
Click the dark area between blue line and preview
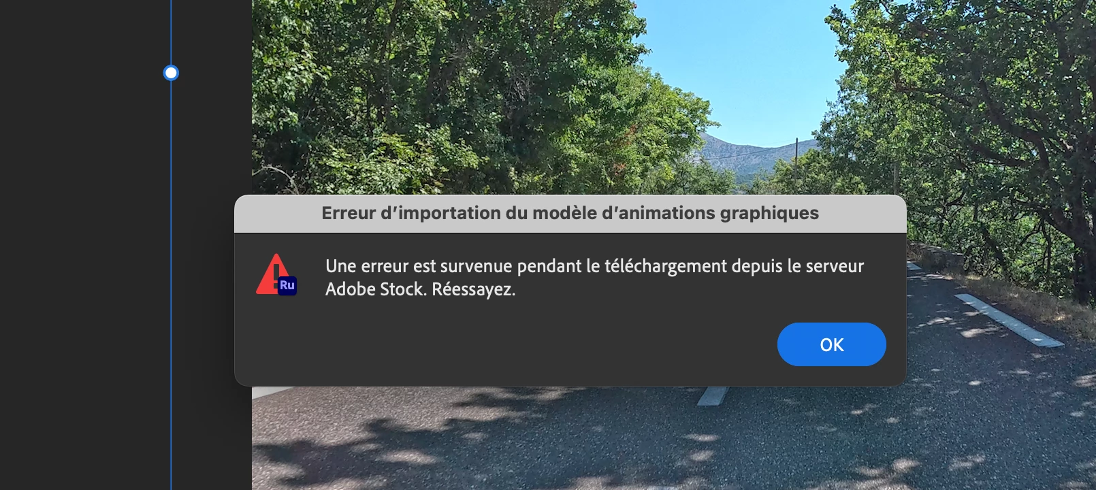tap(212, 136)
